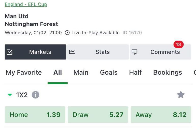Switch to the My Favorite tab
Image resolution: width=196 pixels, height=129 pixels.
coord(24,73)
